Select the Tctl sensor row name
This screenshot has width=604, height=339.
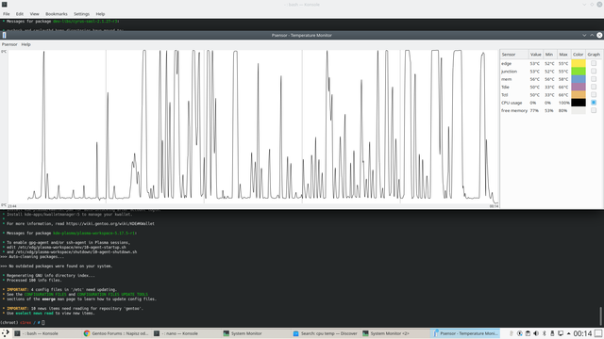click(505, 94)
